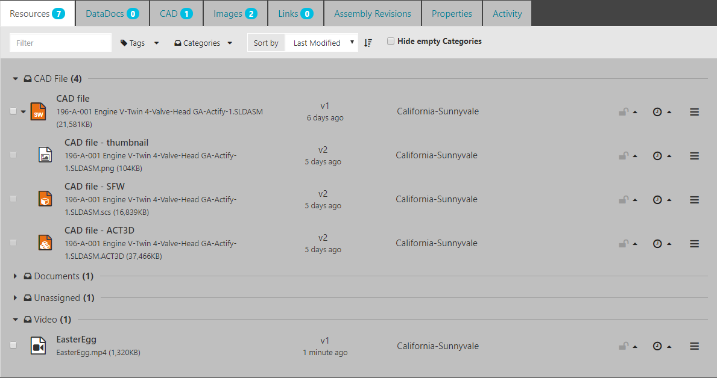Click the '6 days ago' timestamp on the SLDASM CAD file row
The image size is (717, 378).
point(325,118)
